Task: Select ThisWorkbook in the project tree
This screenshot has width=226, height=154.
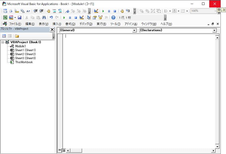Action: (x=24, y=62)
